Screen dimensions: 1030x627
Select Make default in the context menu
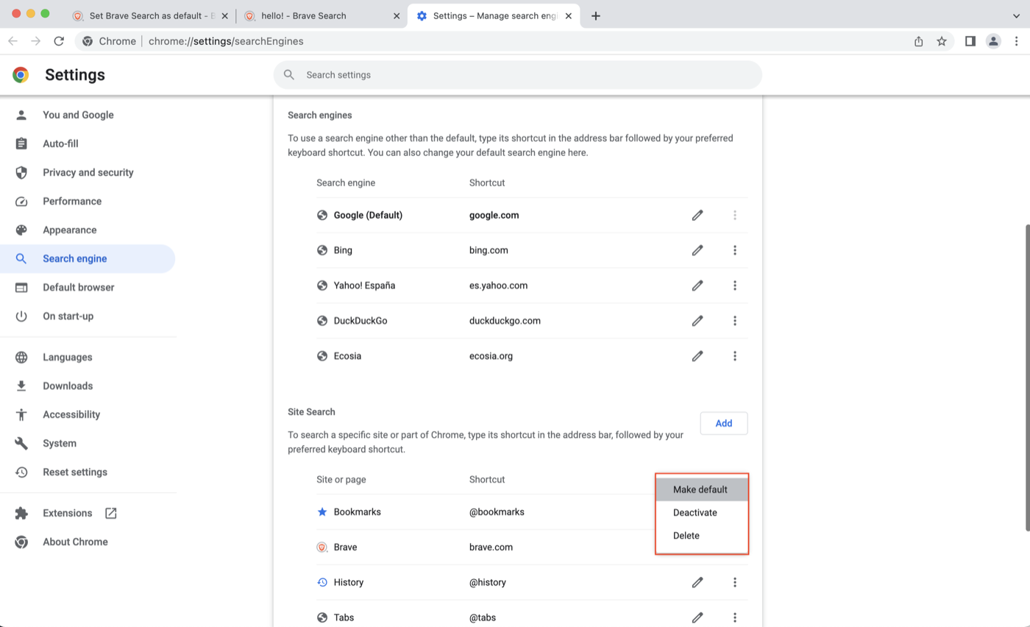(700, 489)
